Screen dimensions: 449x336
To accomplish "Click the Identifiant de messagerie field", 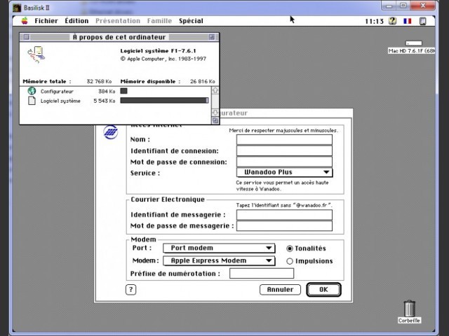I will point(284,215).
